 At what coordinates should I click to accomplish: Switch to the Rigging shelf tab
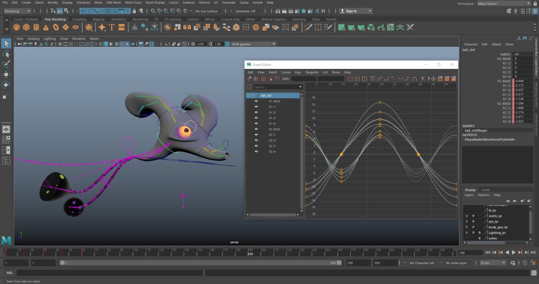98,19
